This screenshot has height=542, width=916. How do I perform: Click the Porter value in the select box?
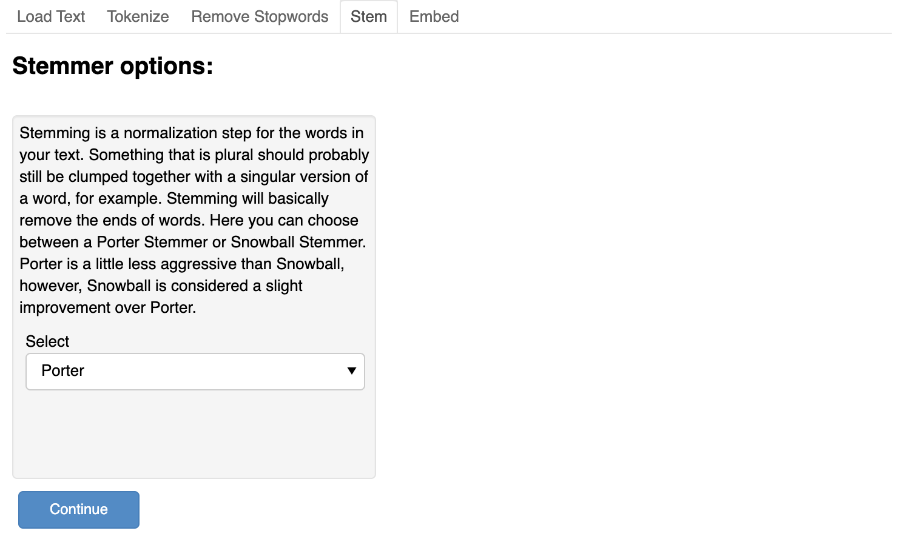coord(63,371)
